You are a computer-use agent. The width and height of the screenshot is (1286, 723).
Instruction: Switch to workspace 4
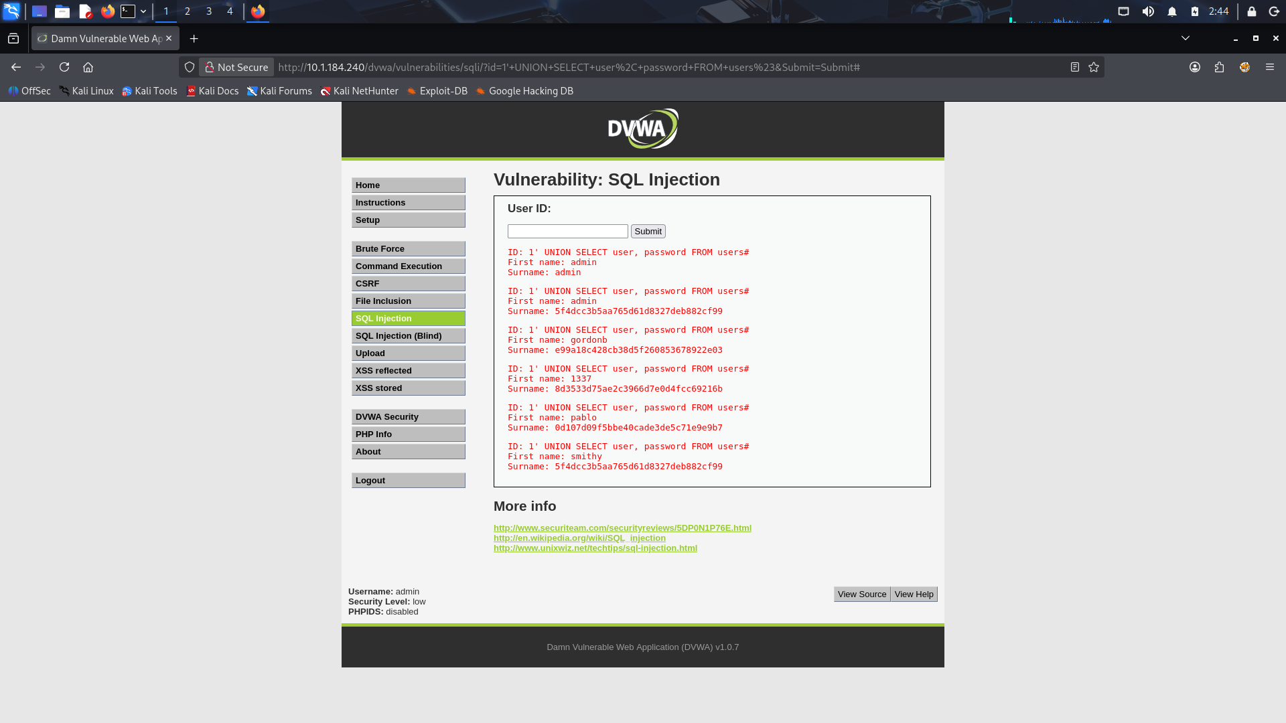[x=230, y=11]
